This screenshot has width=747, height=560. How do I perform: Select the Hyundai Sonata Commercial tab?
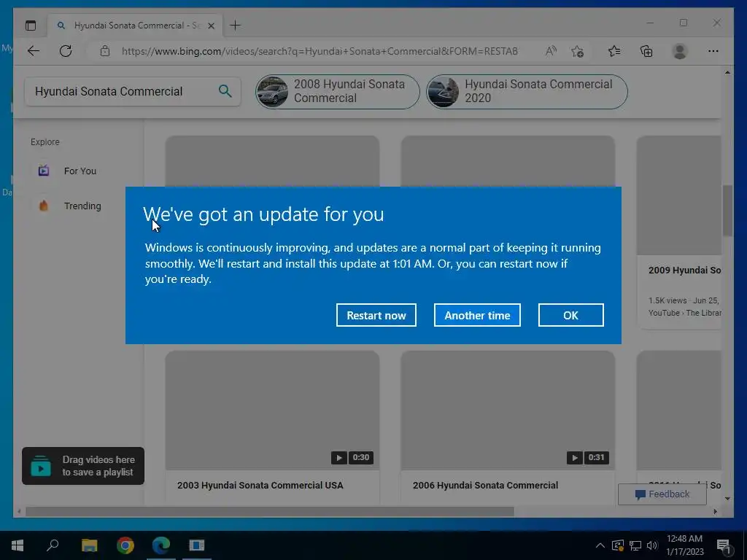click(x=136, y=26)
